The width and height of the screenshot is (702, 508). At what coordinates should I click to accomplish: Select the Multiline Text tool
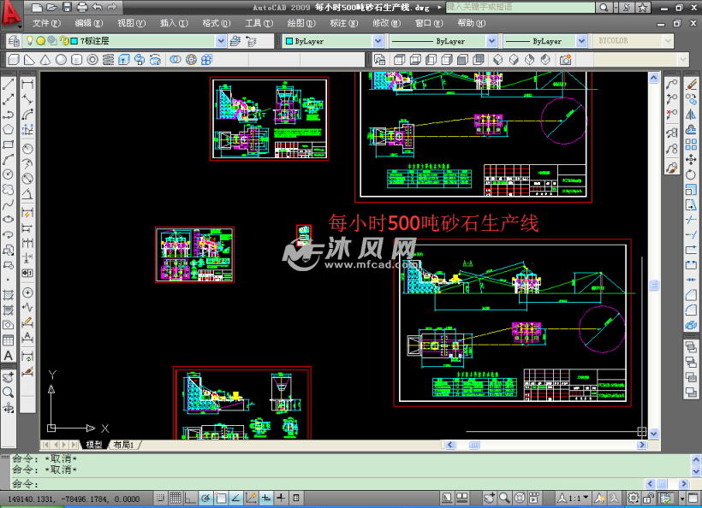8,356
